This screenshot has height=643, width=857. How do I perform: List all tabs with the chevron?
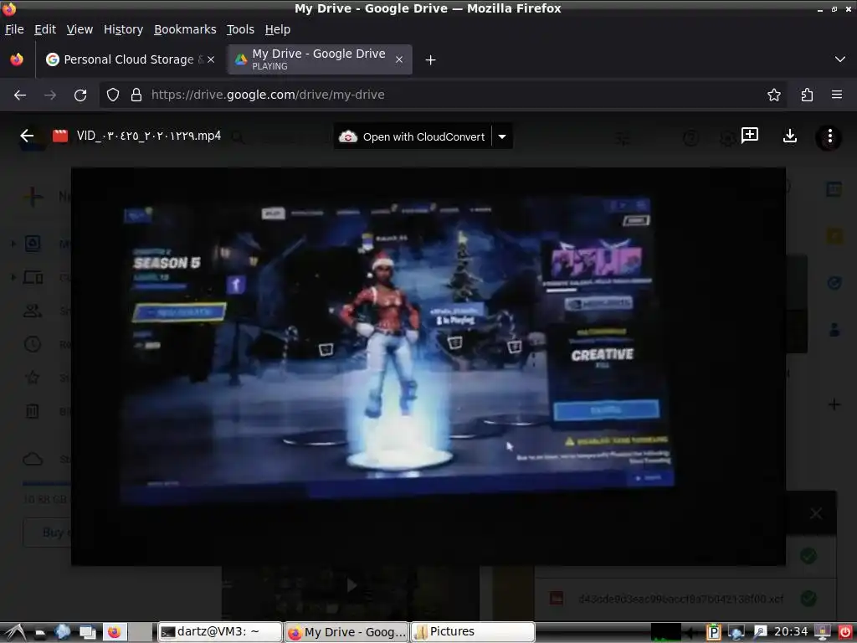[840, 59]
